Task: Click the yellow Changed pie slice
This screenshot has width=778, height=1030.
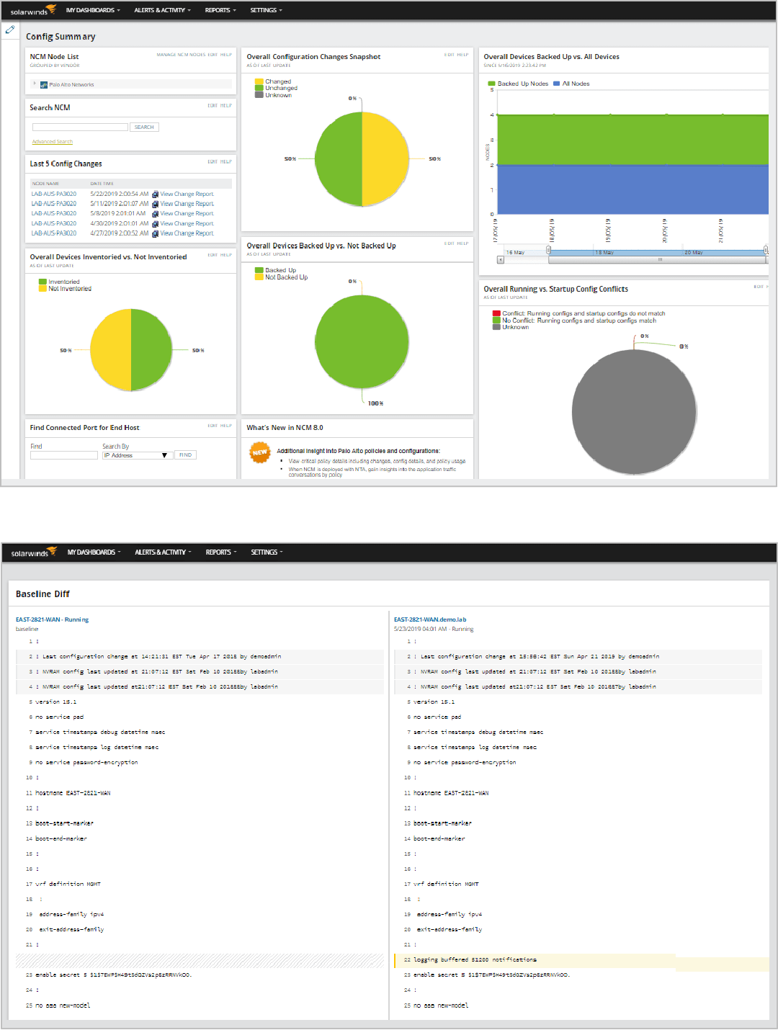Action: 385,159
